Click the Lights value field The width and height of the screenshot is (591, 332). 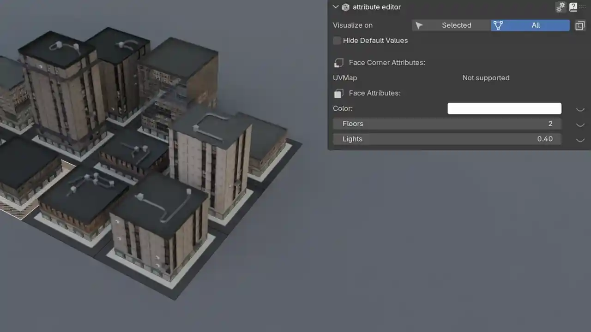click(447, 139)
